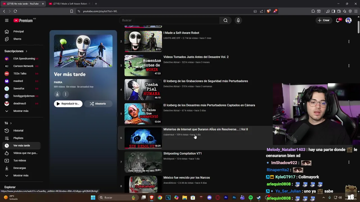Open Videos que me gustan sidebar item

21,153
